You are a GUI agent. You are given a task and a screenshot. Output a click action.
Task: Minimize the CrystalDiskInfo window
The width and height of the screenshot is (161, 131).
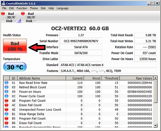[148, 3]
